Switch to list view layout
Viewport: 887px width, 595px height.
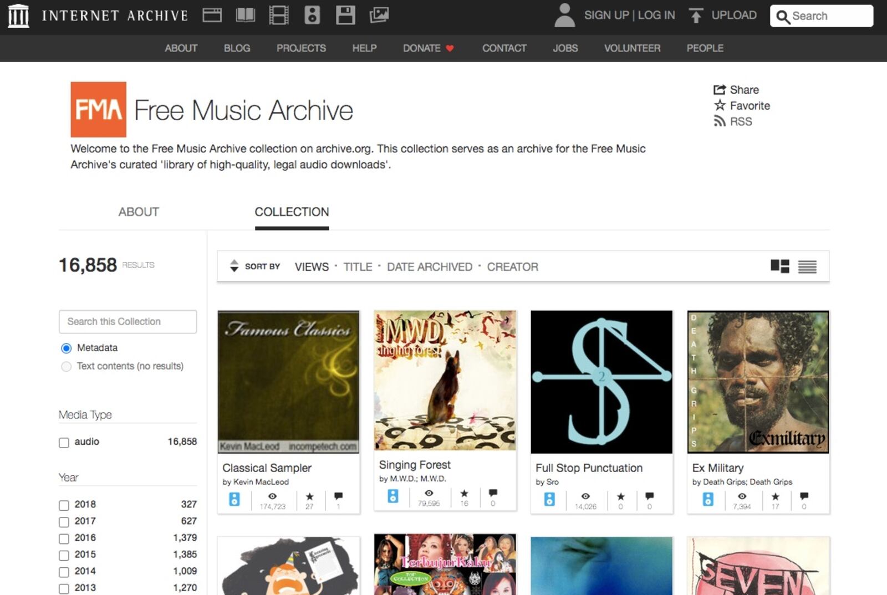pyautogui.click(x=807, y=267)
